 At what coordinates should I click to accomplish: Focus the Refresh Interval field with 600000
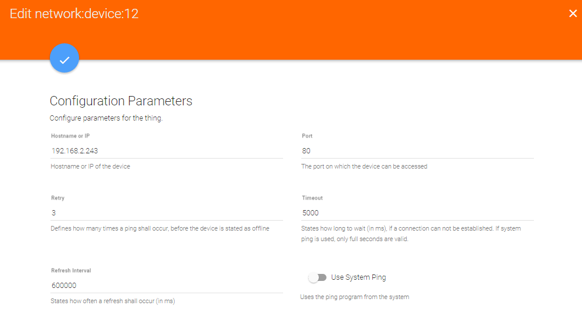(166, 285)
